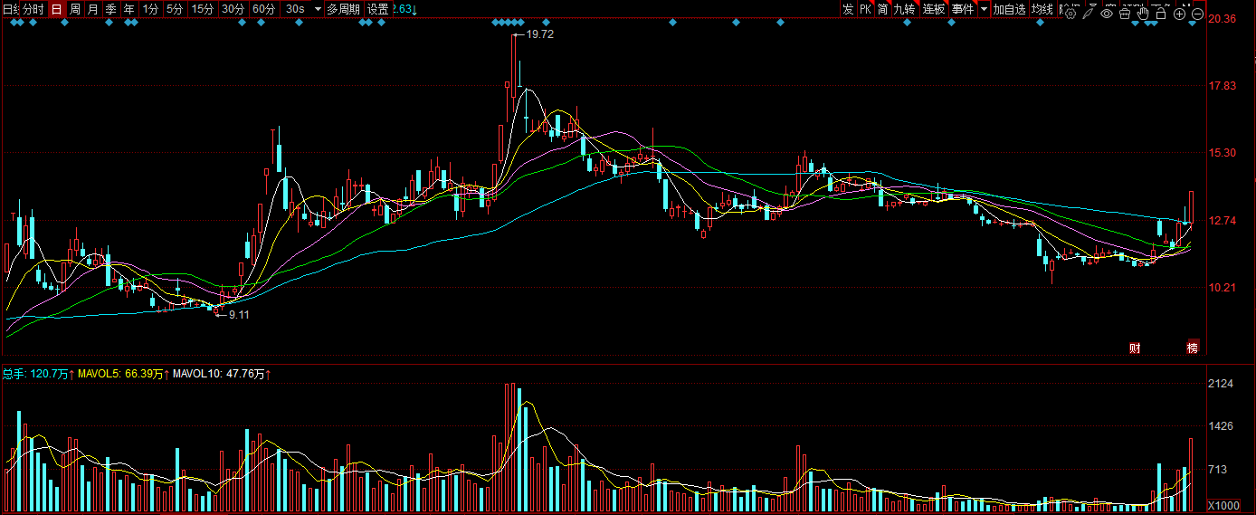Click the 17.83 price axis value
The image size is (1256, 515).
click(1222, 86)
